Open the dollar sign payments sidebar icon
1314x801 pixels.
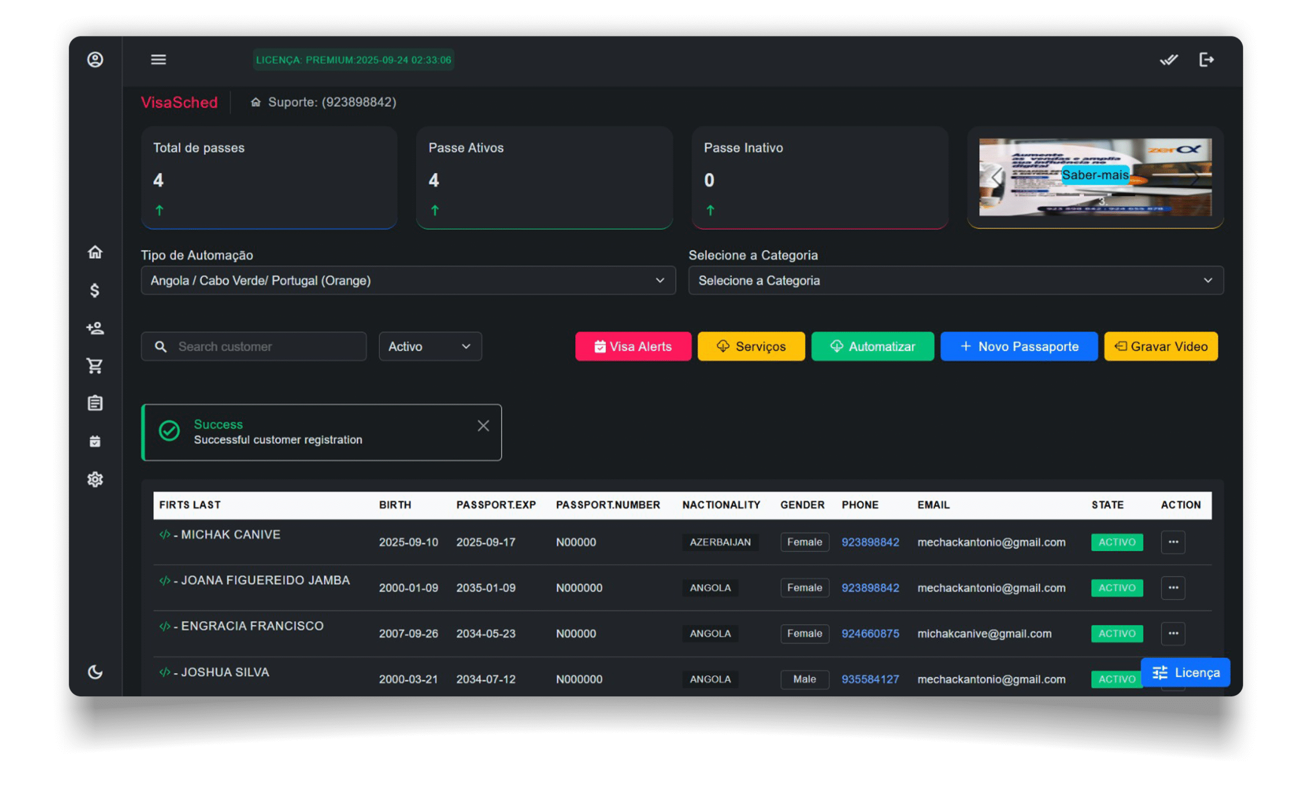95,290
